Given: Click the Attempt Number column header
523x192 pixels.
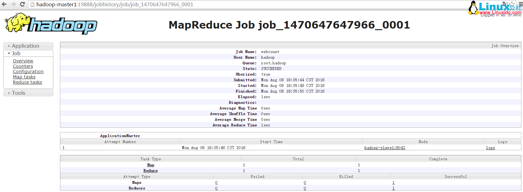Looking at the screenshot, I should coord(120,142).
